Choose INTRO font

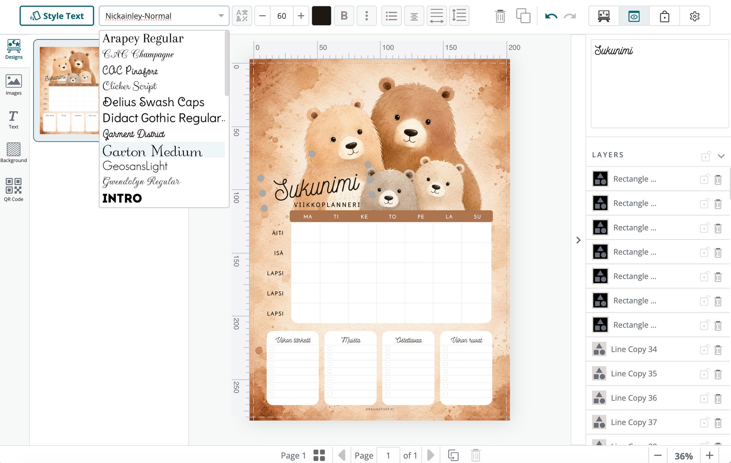tap(122, 198)
